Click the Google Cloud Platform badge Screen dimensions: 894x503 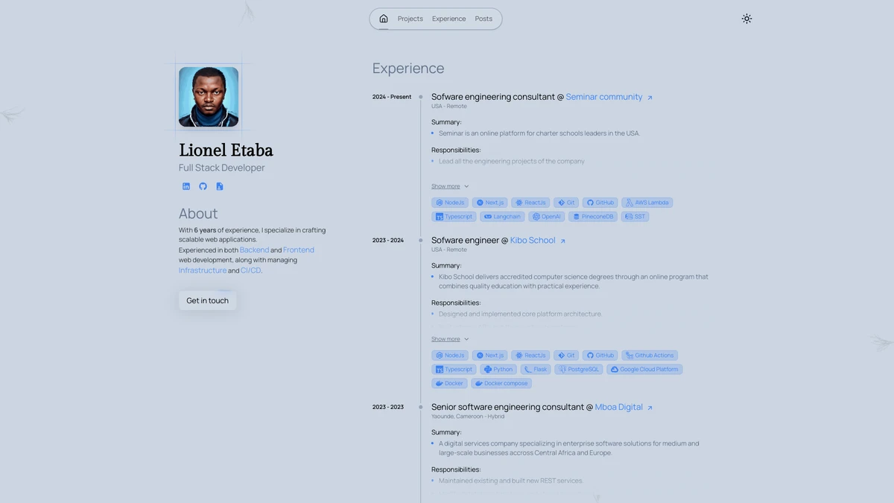(644, 370)
